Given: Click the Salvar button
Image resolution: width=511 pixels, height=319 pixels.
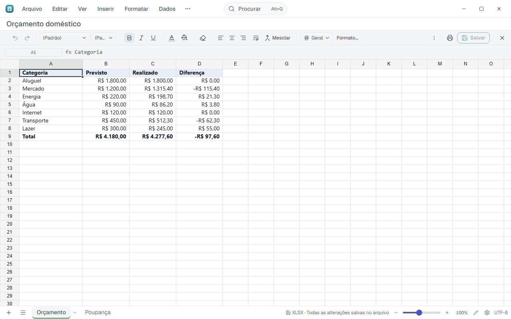Looking at the screenshot, I should (x=473, y=38).
